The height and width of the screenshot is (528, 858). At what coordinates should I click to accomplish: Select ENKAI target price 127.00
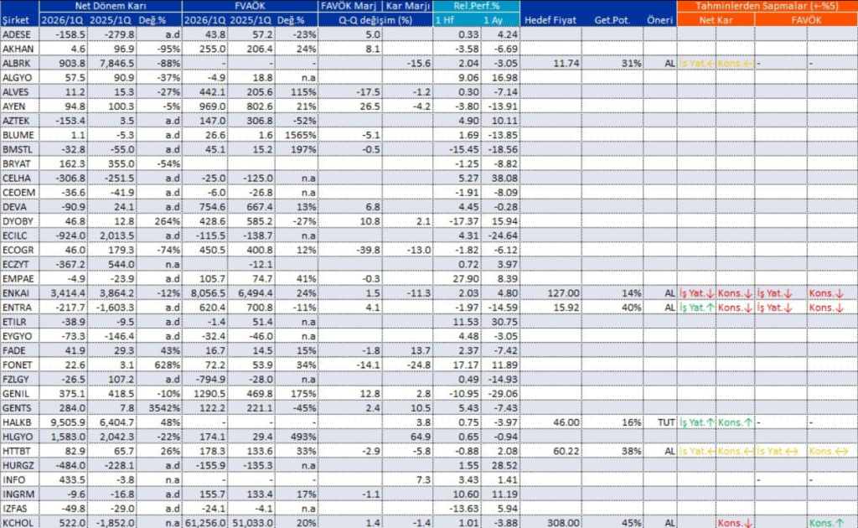point(564,293)
